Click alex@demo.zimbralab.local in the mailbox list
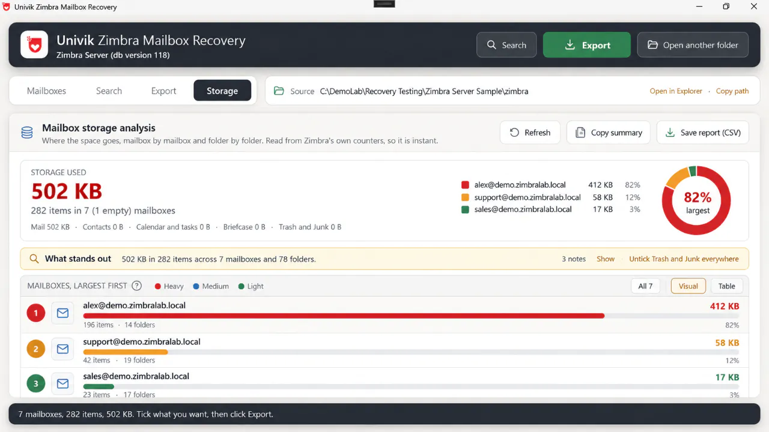 coord(135,305)
